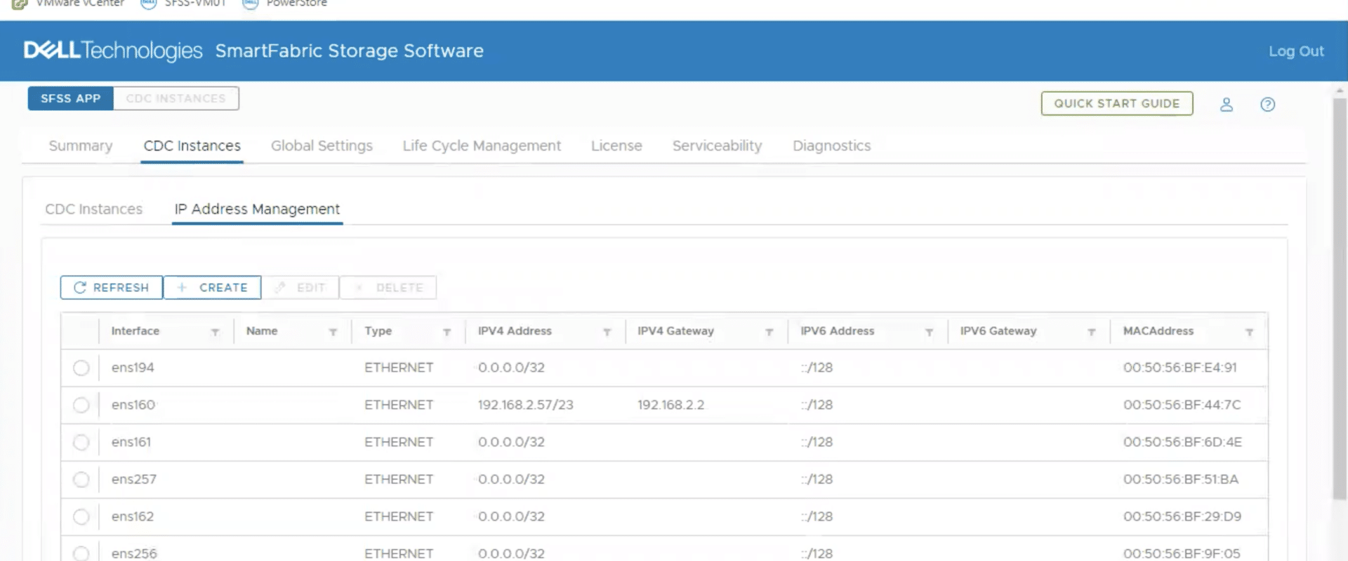The height and width of the screenshot is (561, 1348).
Task: Click the DELETE button
Action: [x=388, y=288]
